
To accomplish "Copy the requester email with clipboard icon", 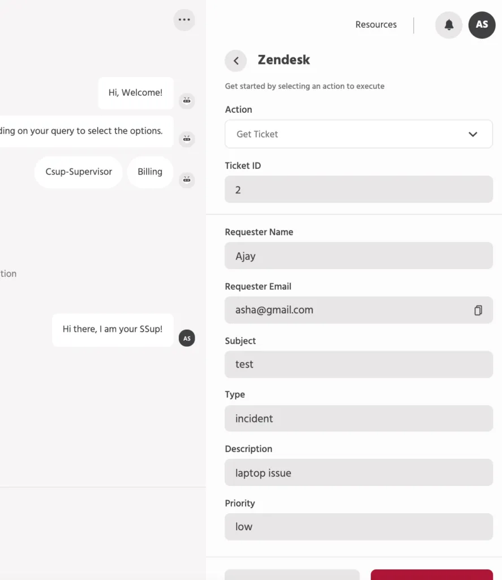I will pos(478,310).
